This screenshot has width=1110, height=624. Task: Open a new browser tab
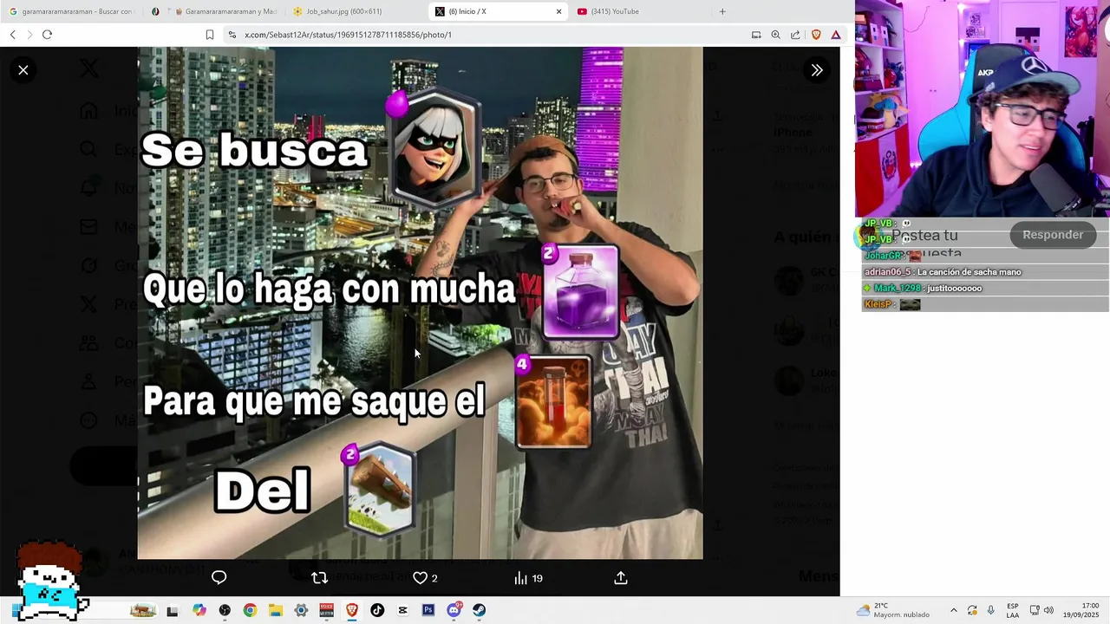(x=722, y=11)
